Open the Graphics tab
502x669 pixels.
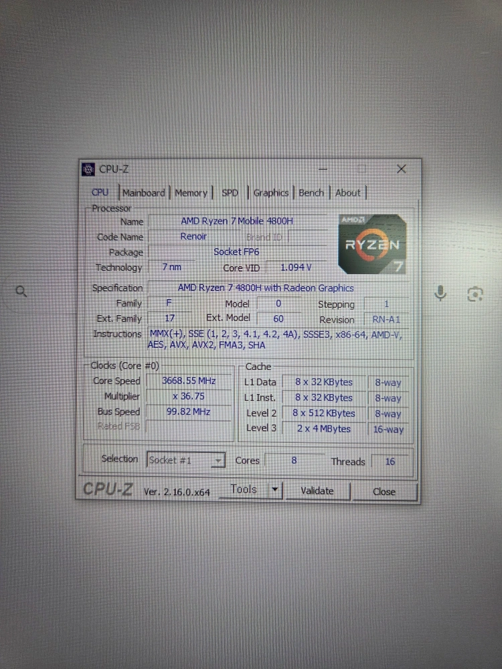click(271, 193)
